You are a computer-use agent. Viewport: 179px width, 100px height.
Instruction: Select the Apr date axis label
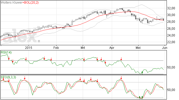click(112, 48)
